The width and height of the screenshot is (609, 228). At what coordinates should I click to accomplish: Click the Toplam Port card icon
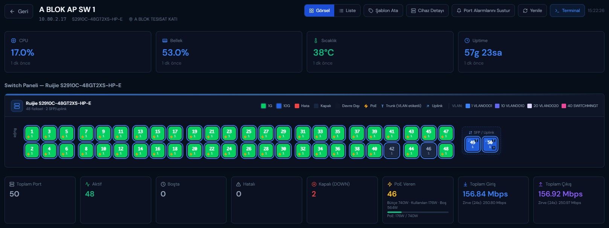pos(12,184)
